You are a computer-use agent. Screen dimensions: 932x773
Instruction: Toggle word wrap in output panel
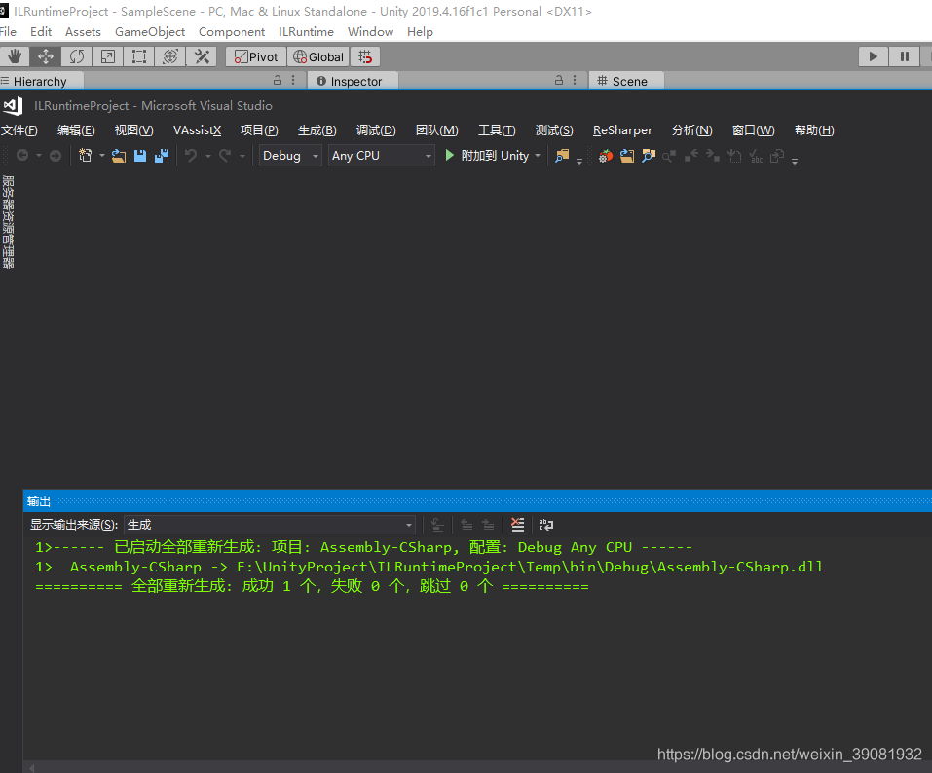pos(545,525)
